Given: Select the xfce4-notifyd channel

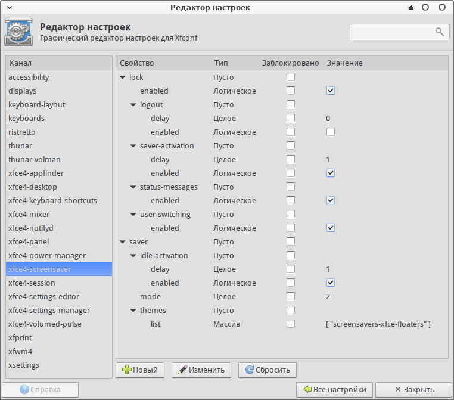Looking at the screenshot, I should [59, 228].
